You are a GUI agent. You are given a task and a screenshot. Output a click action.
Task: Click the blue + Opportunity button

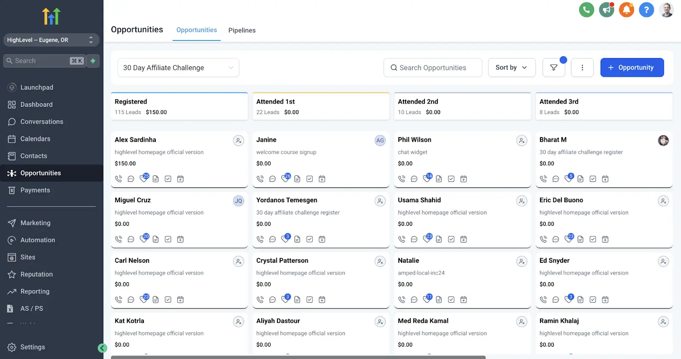(632, 68)
